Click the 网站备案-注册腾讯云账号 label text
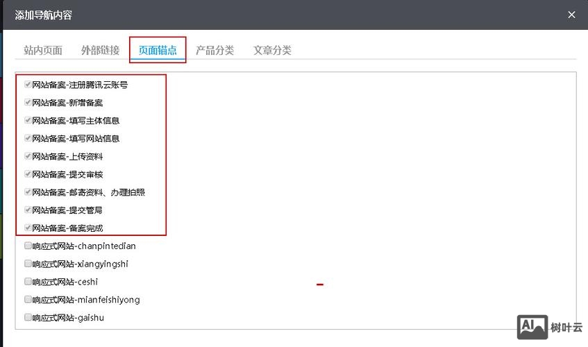 click(x=80, y=85)
